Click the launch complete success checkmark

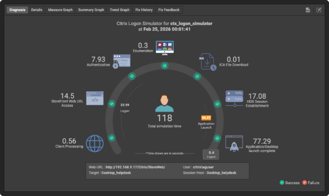tap(217, 138)
